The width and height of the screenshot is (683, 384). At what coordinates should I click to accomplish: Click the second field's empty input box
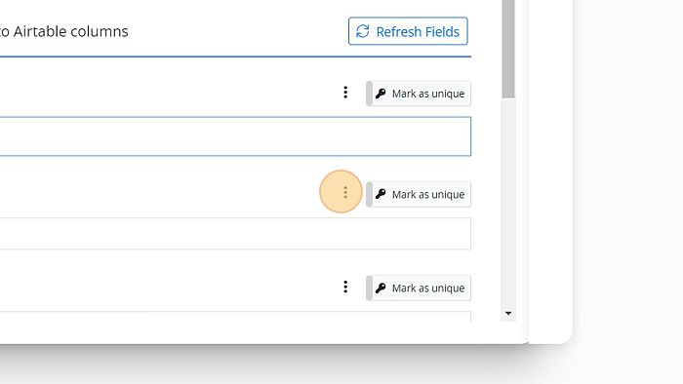[x=235, y=234]
